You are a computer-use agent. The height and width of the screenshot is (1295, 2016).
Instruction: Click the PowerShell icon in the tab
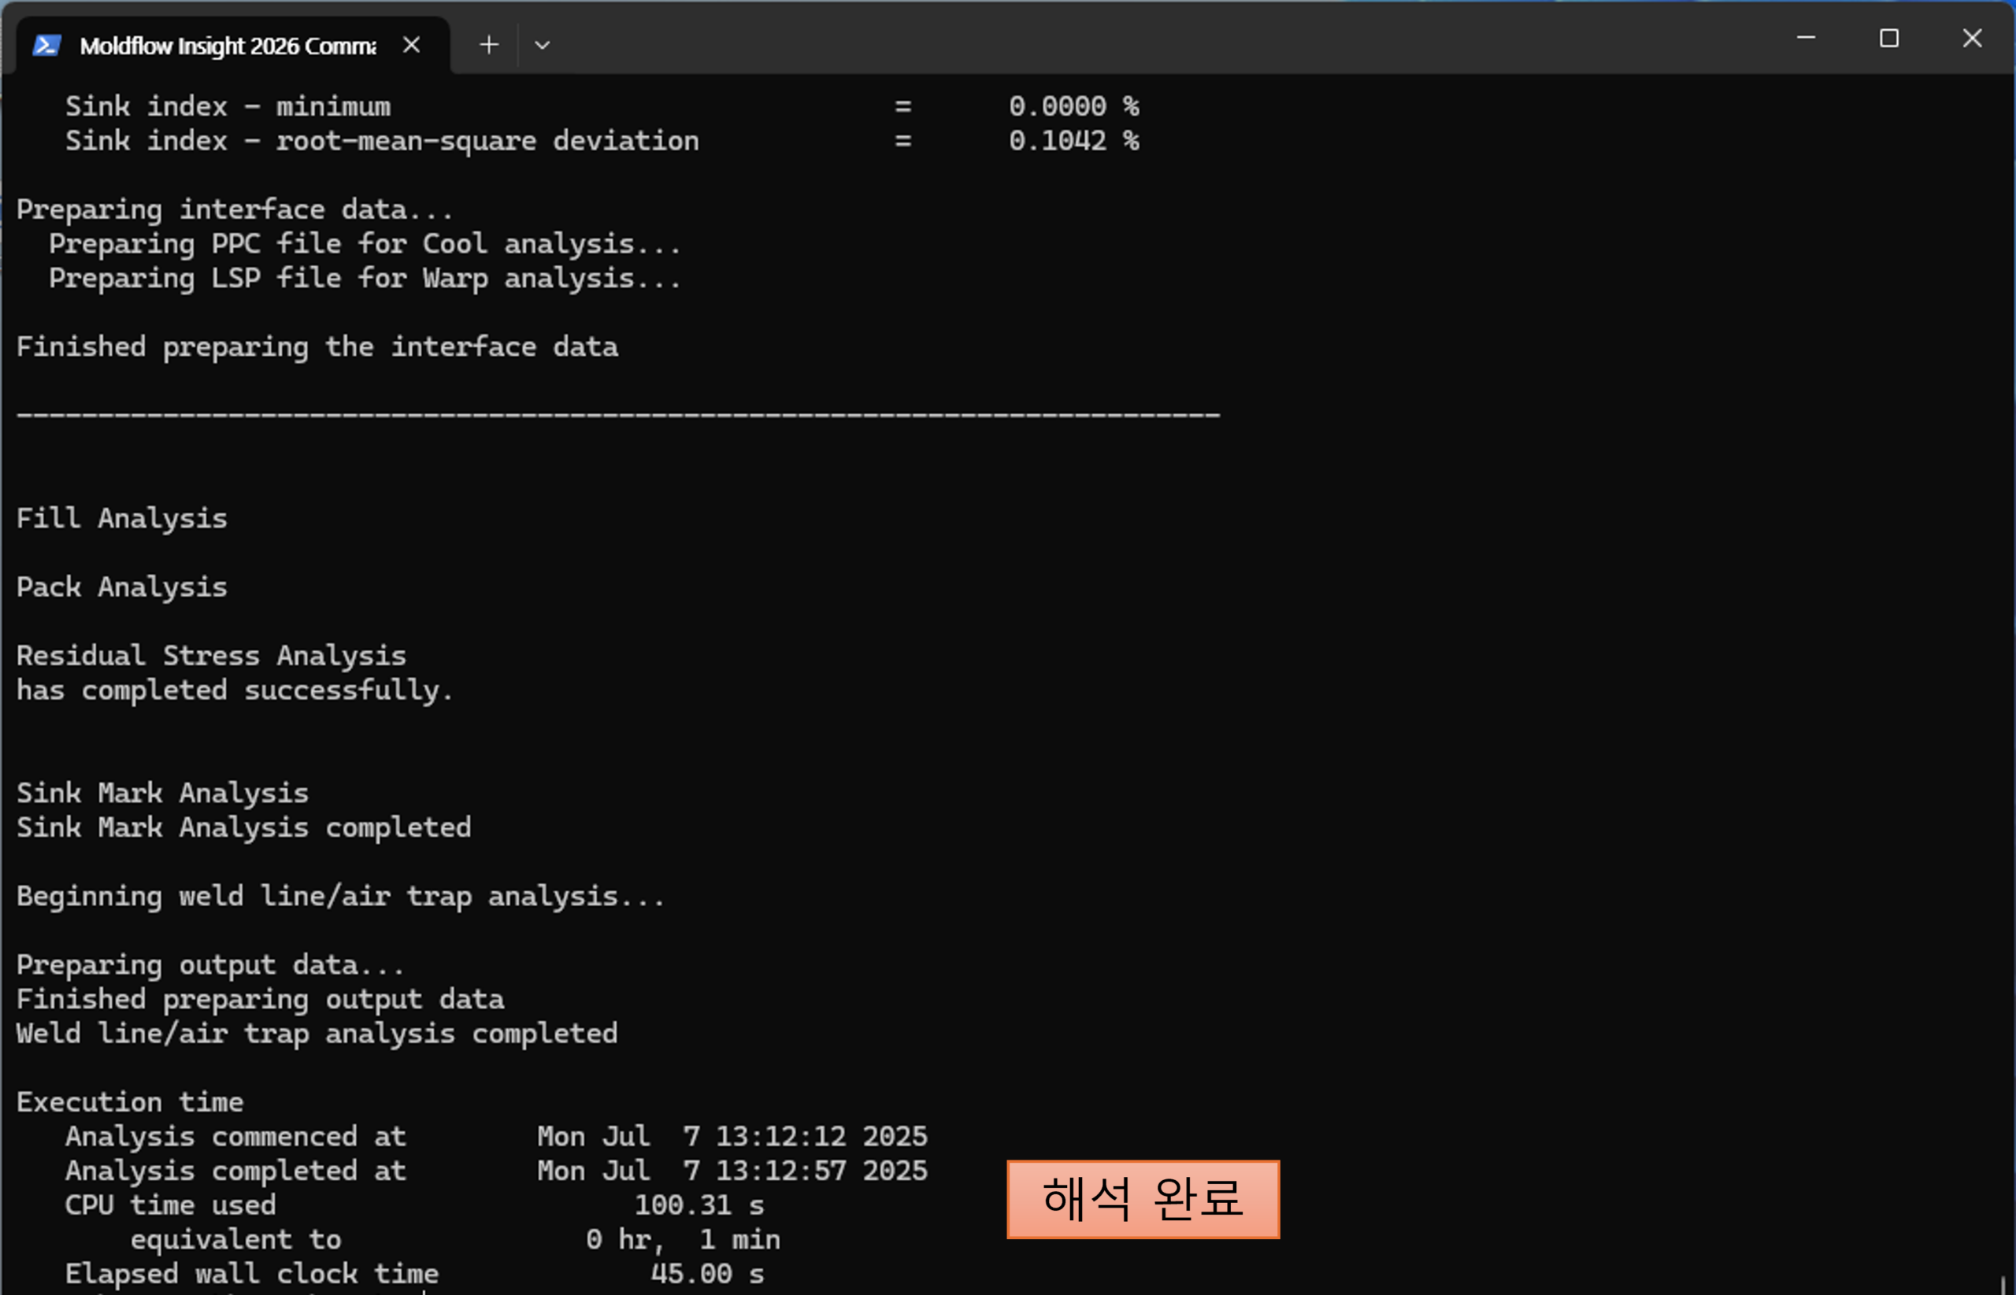click(x=46, y=45)
